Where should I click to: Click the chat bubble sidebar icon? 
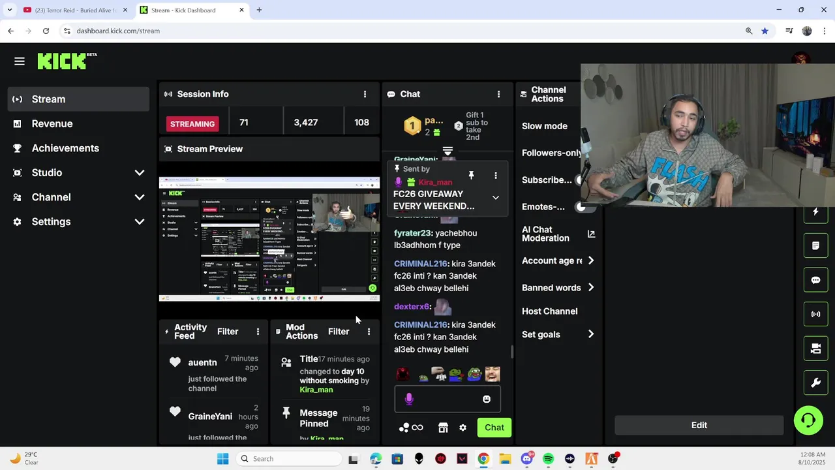pyautogui.click(x=815, y=280)
